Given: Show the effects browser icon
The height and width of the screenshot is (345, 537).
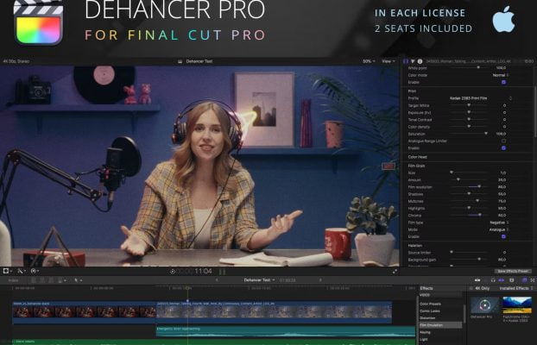Looking at the screenshot, I should pyautogui.click(x=524, y=280).
